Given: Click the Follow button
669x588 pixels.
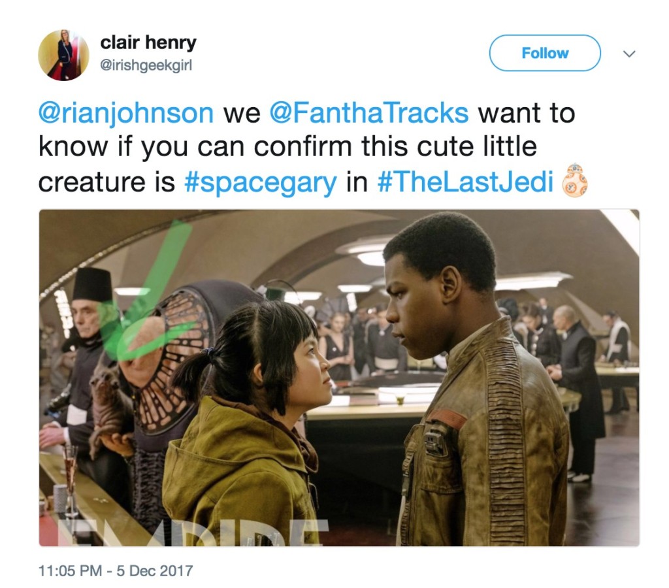Looking at the screenshot, I should [545, 53].
